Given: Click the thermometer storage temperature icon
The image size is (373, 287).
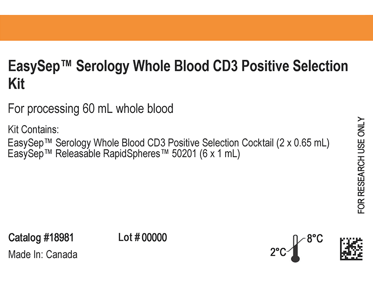Looking at the screenshot, I should tap(296, 249).
